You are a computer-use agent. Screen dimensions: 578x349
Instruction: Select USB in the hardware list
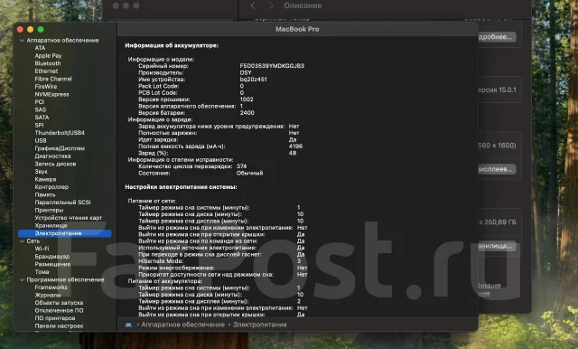pyautogui.click(x=41, y=140)
